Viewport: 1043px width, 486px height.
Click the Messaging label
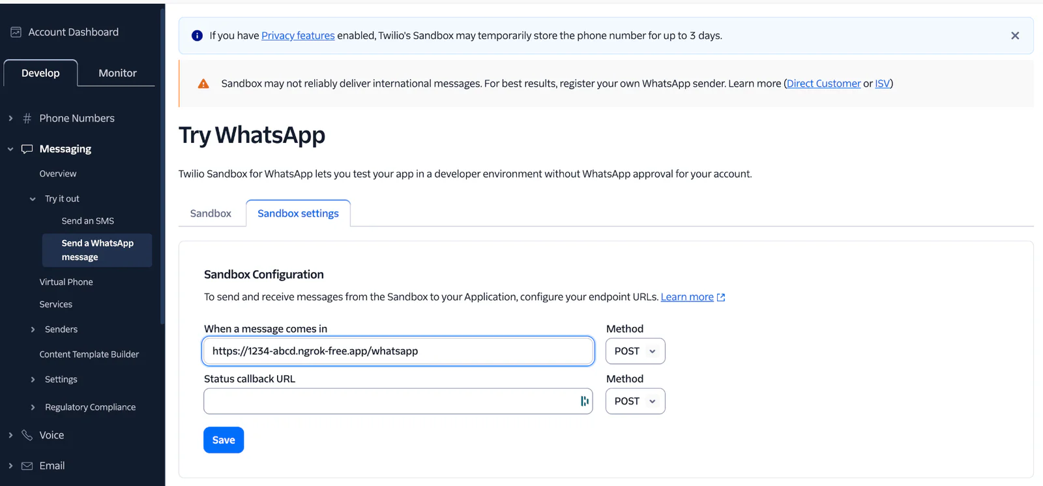65,149
